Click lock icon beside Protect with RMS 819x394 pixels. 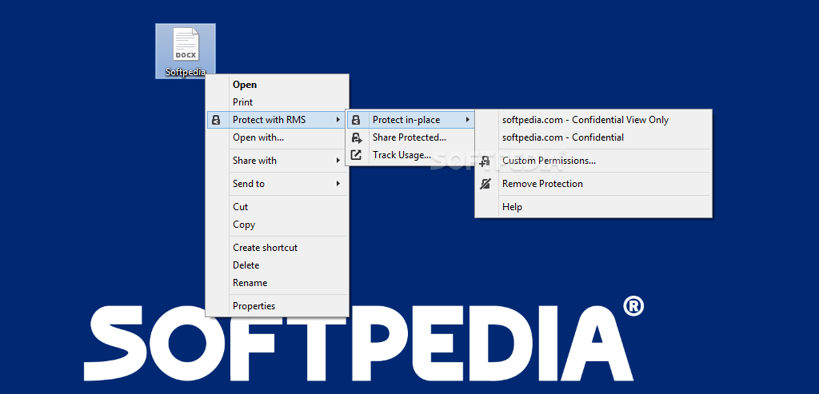pyautogui.click(x=216, y=120)
